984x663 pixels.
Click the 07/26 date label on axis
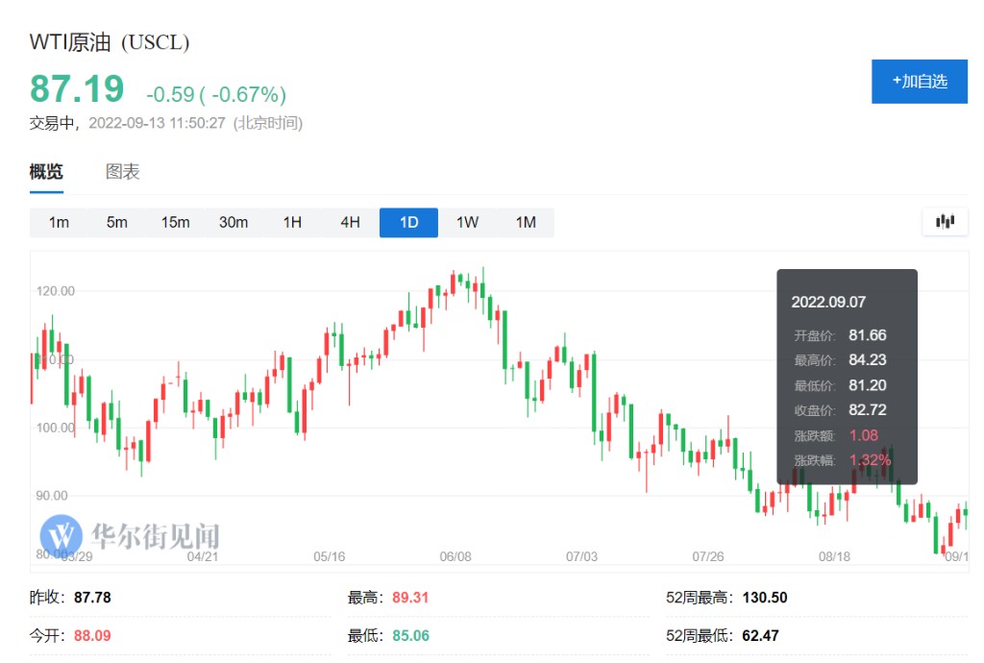708,556
